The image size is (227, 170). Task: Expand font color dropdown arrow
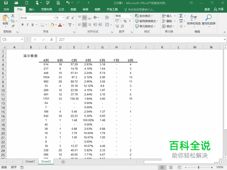point(64,25)
